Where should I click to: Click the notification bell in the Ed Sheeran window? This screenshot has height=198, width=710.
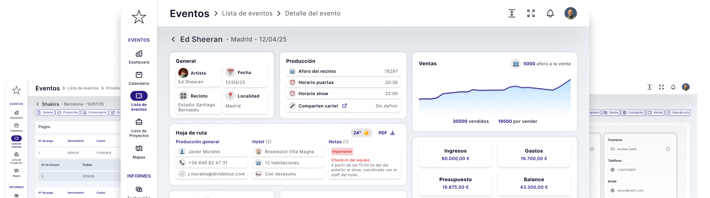(550, 14)
